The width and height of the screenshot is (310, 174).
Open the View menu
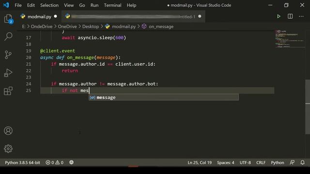coord(69,5)
